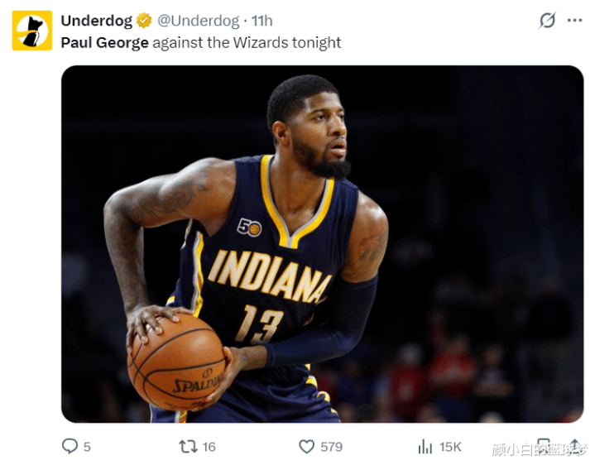Click the reply speech bubble icon
Viewport: 595px width, 465px height.
[70, 446]
